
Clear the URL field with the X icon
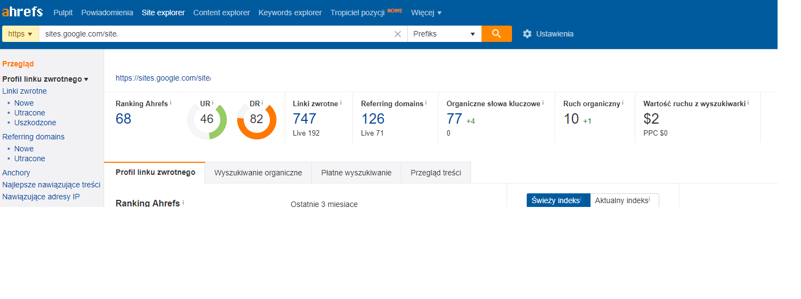[x=398, y=34]
